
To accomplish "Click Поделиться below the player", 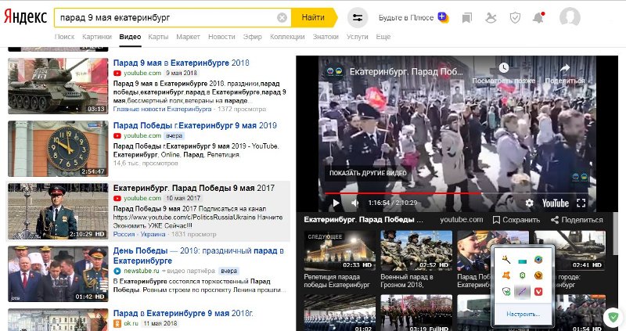I will tap(577, 220).
